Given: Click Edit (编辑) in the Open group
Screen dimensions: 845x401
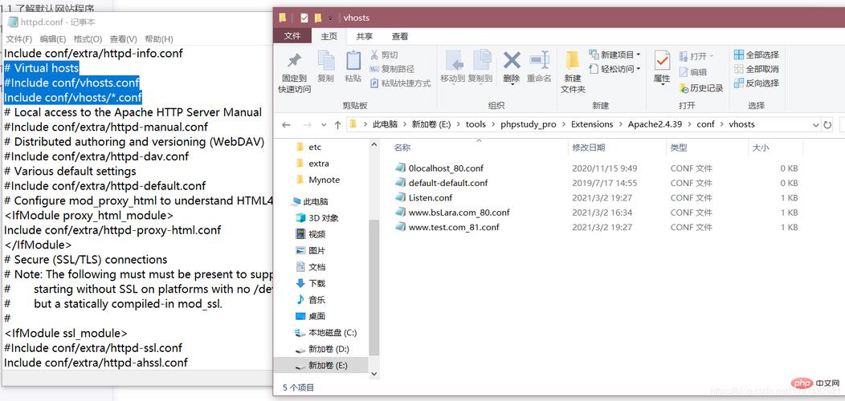Looking at the screenshot, I should coord(692,71).
